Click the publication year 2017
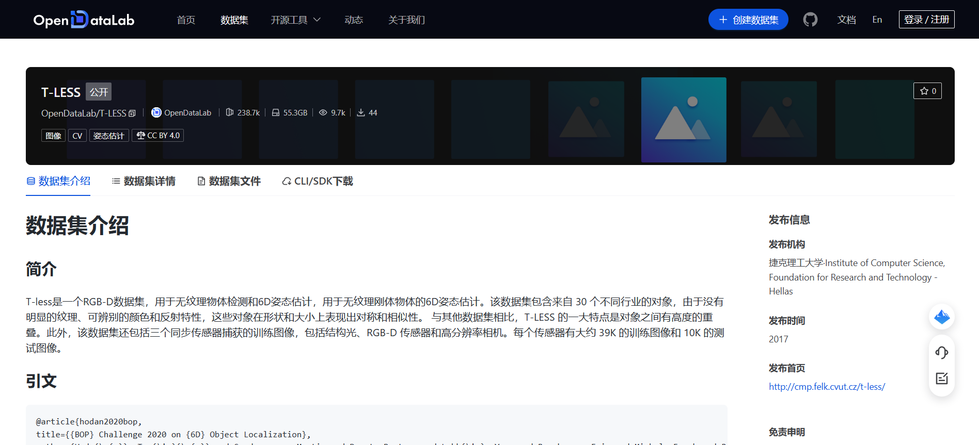Viewport: 979px width, 445px height. tap(779, 339)
